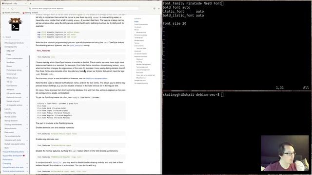Expand the Changelog sidebar section

click(27, 163)
